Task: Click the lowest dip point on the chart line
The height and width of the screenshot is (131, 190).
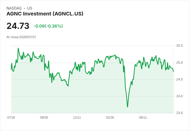Action: [x=128, y=107]
